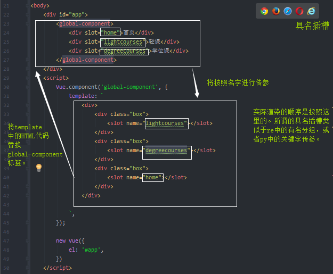
Task: Click the el: '#app' property
Action: pos(86,250)
